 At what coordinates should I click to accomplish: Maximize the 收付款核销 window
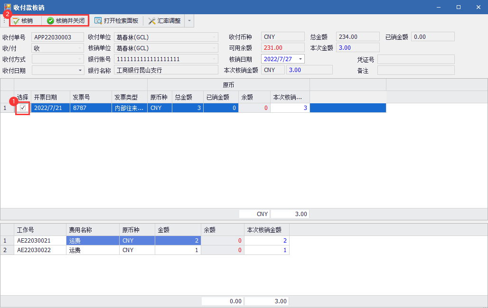point(458,7)
